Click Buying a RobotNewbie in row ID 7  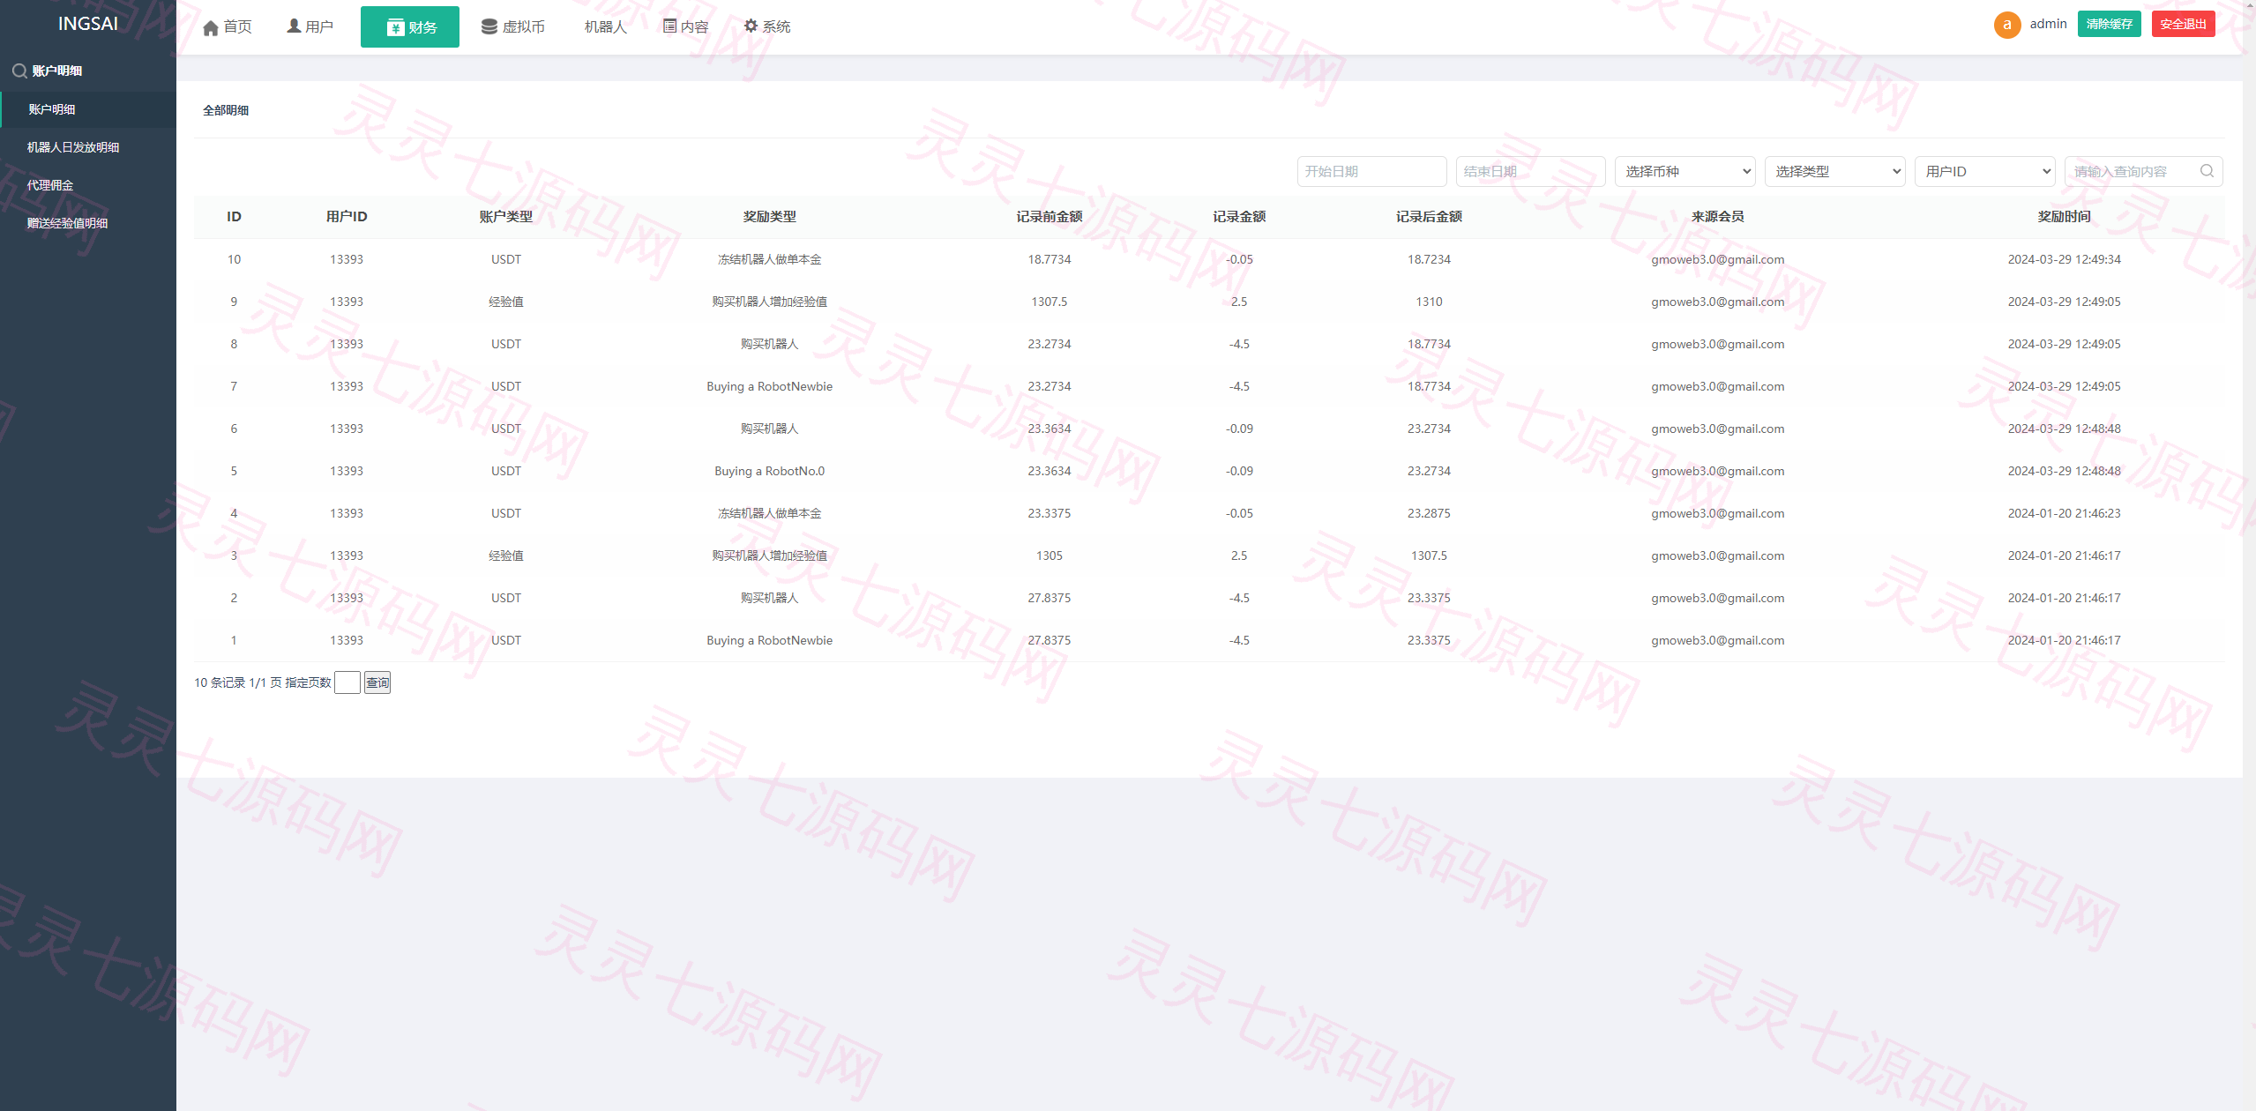[769, 386]
